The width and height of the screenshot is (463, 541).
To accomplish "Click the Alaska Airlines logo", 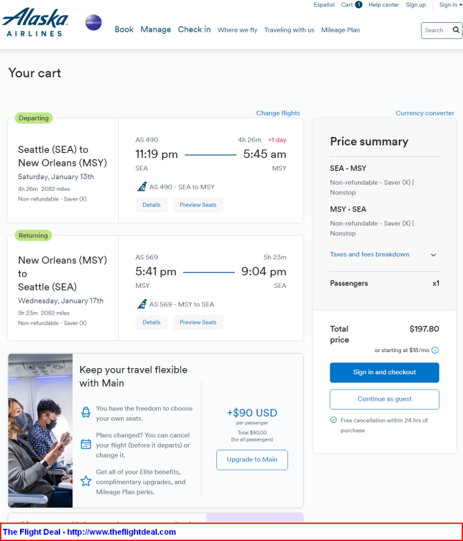I will point(35,22).
